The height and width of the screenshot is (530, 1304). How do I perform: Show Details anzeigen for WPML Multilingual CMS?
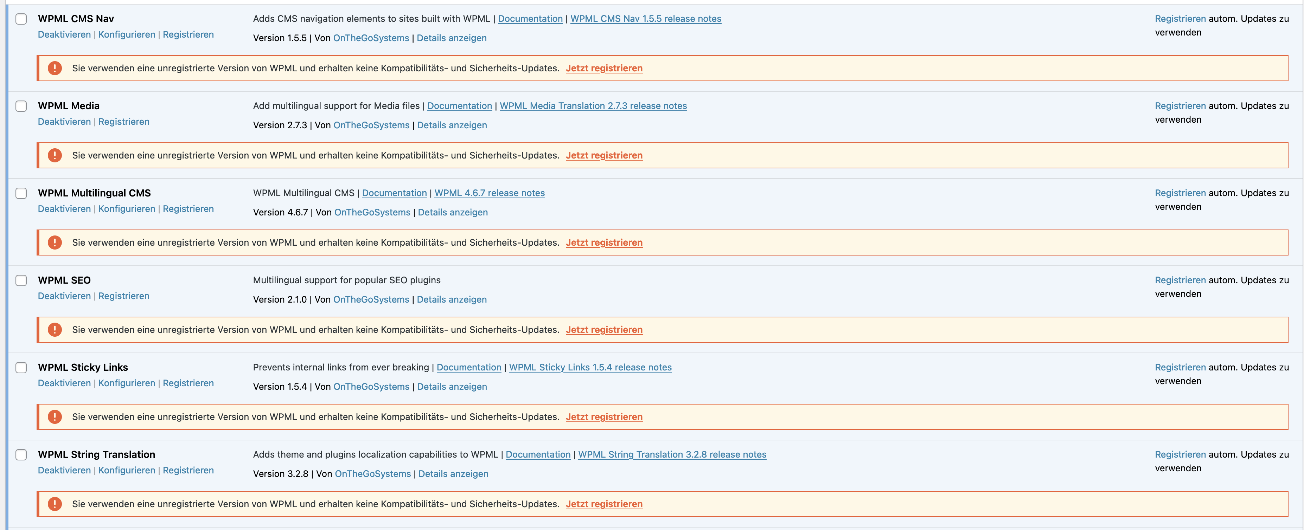pos(453,212)
